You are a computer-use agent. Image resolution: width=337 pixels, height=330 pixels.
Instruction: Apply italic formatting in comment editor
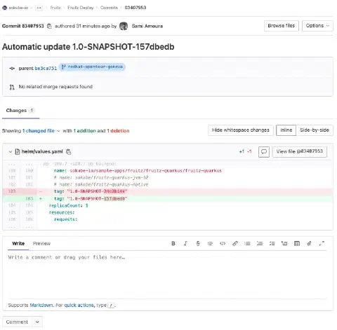[x=185, y=243]
